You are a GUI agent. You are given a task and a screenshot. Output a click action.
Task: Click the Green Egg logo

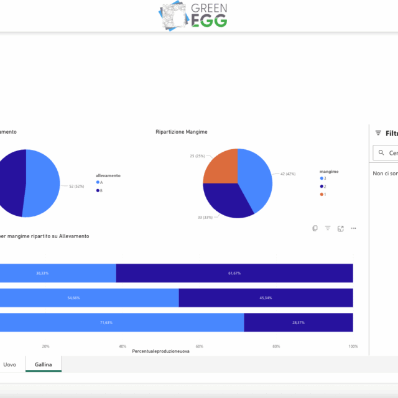click(x=193, y=16)
